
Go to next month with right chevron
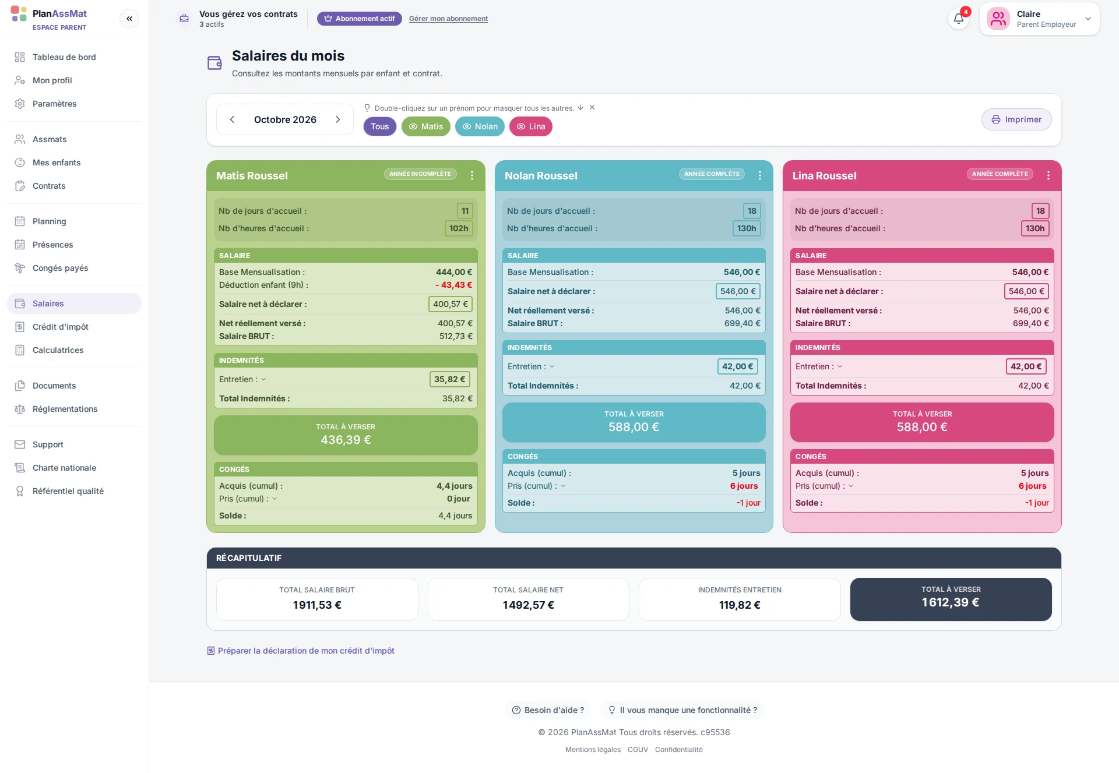point(338,119)
